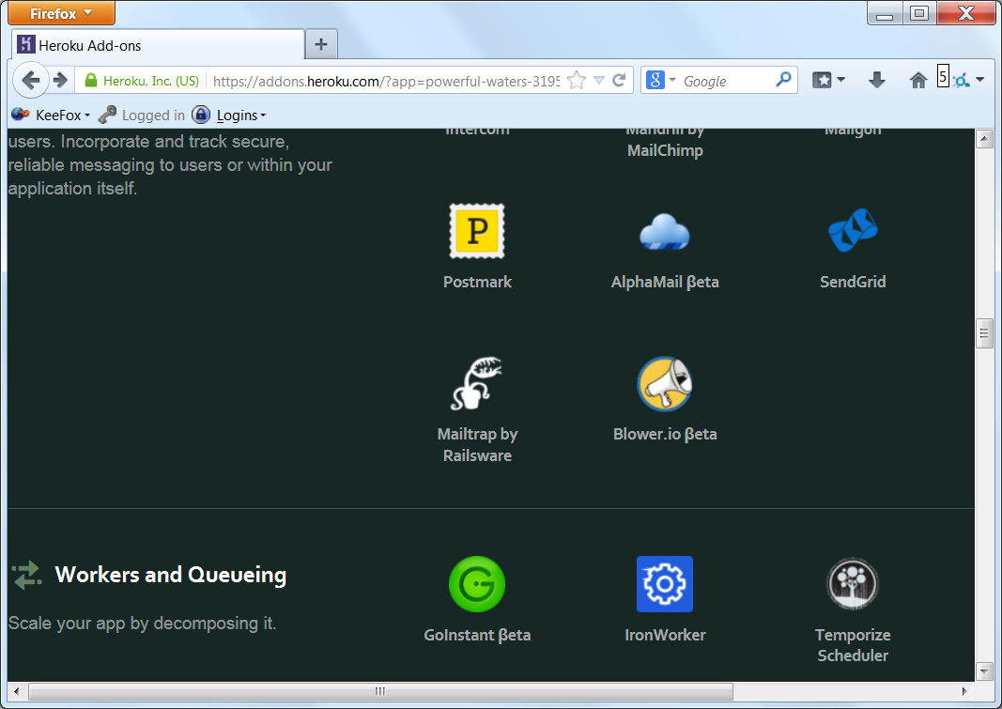Click the Workers and Queueing heading
Screen dimensions: 1002x709
(171, 574)
